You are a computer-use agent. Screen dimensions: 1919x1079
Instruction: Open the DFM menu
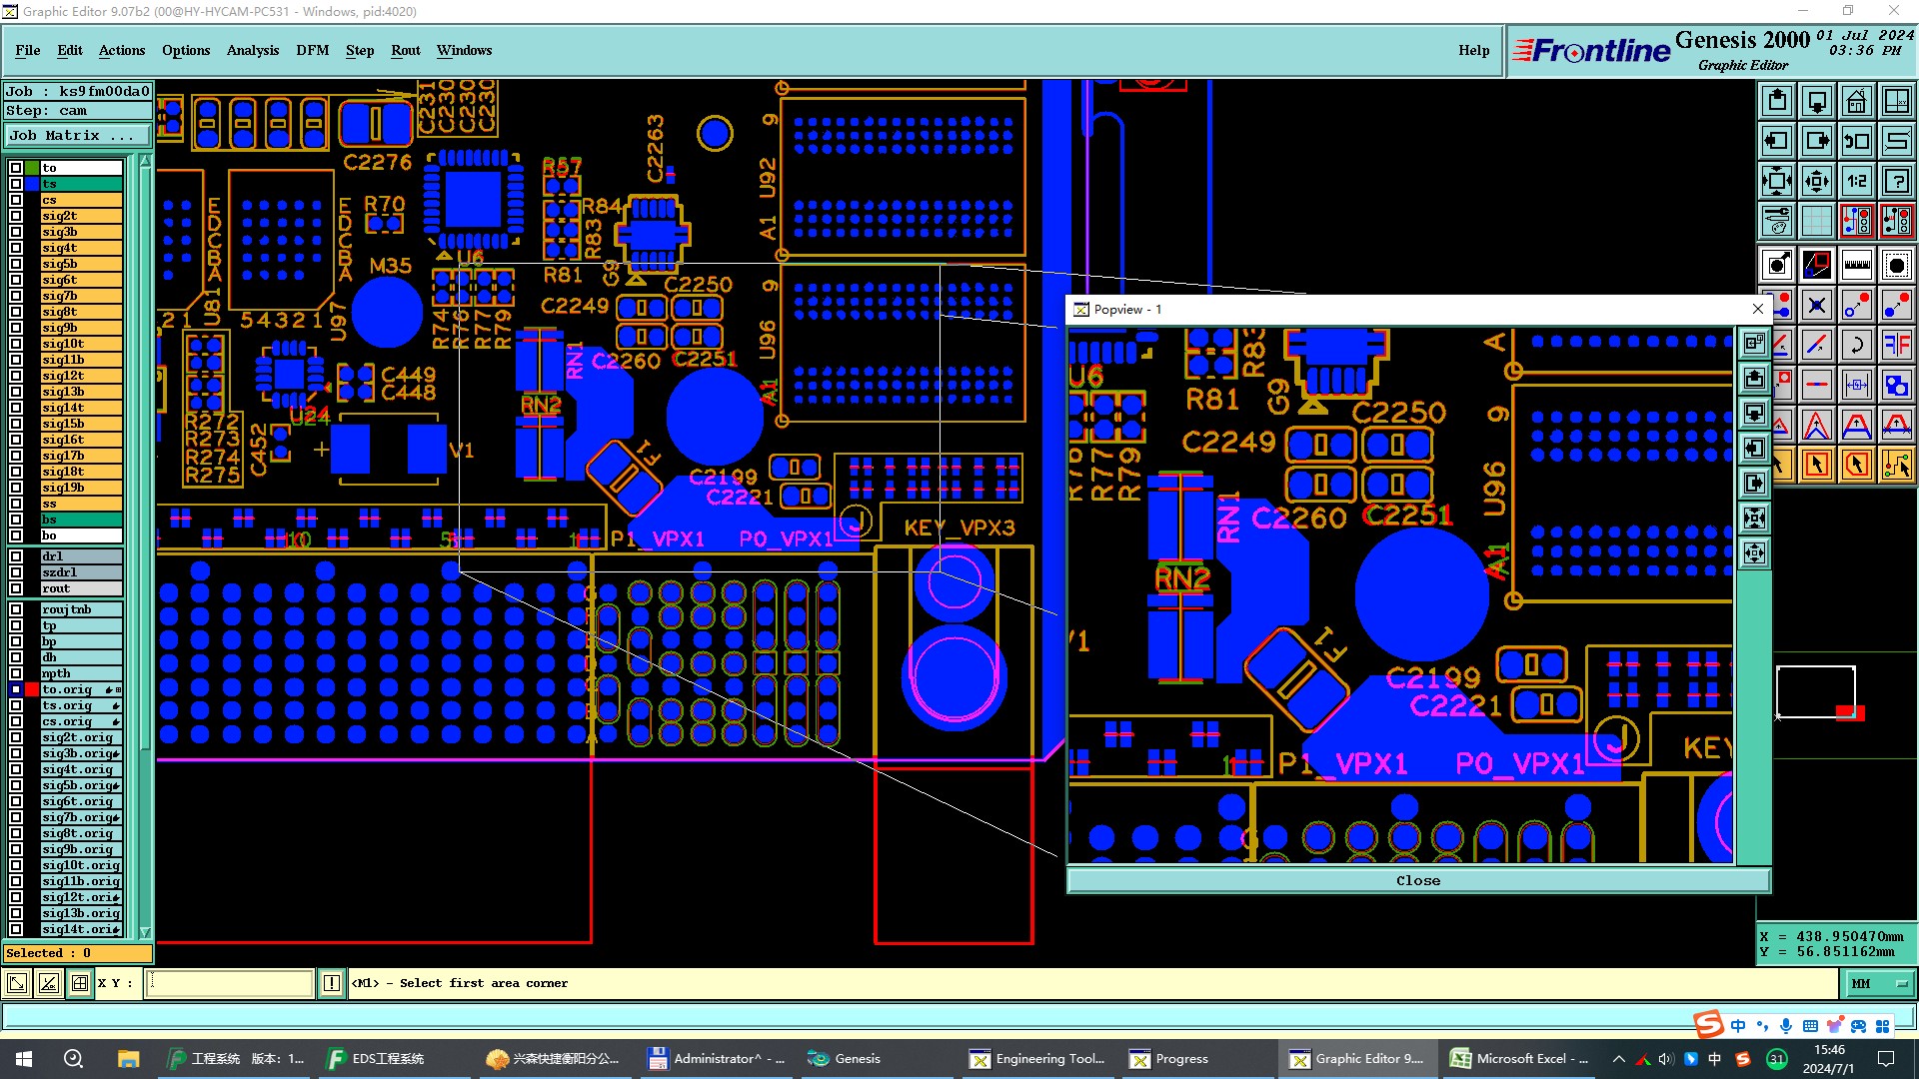click(x=312, y=50)
